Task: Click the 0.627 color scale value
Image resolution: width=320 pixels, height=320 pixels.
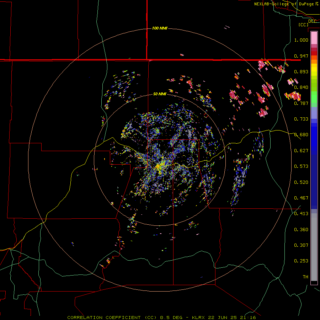Action: [x=301, y=151]
